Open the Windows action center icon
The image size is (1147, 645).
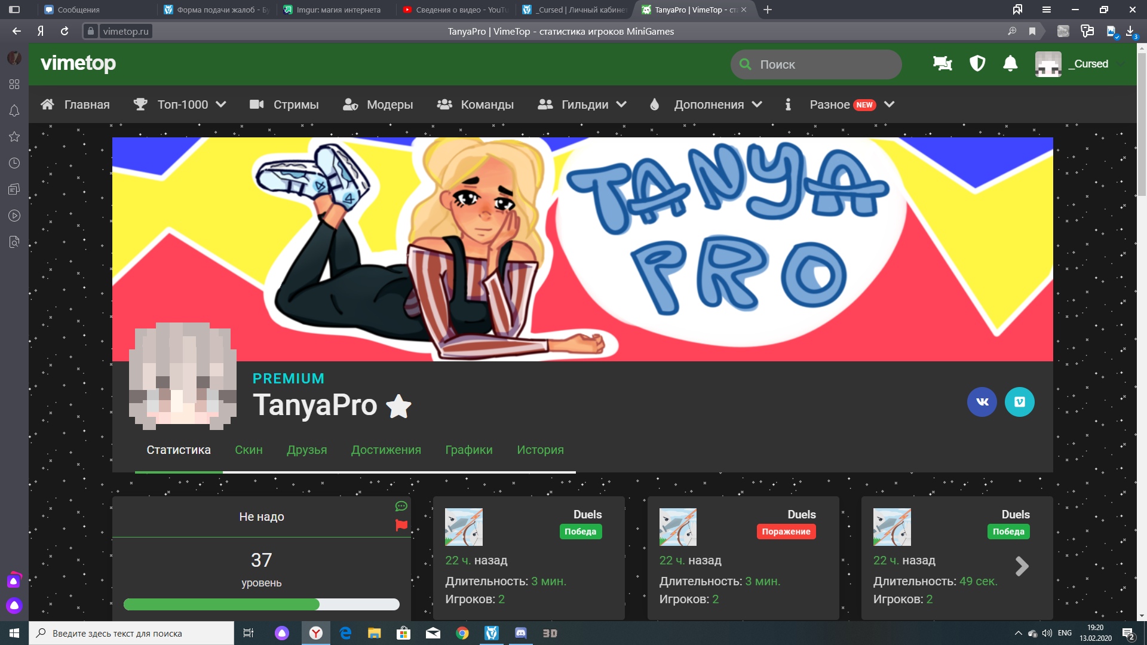(1128, 634)
